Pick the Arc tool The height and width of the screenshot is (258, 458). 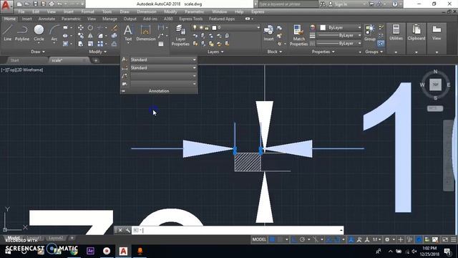pos(54,33)
